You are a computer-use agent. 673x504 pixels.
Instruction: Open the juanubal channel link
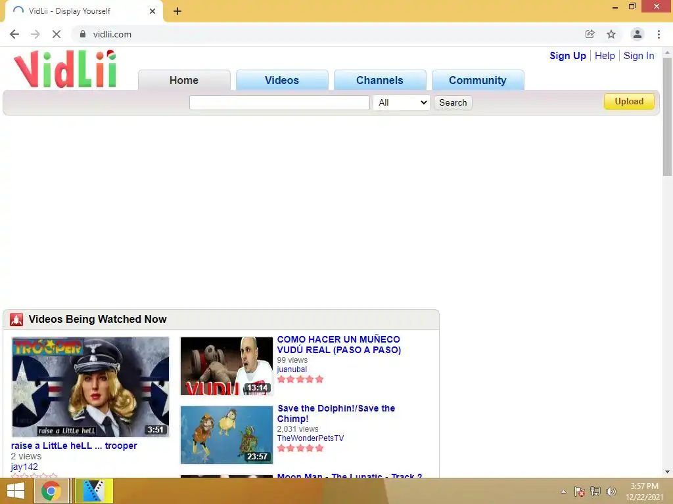pos(292,369)
